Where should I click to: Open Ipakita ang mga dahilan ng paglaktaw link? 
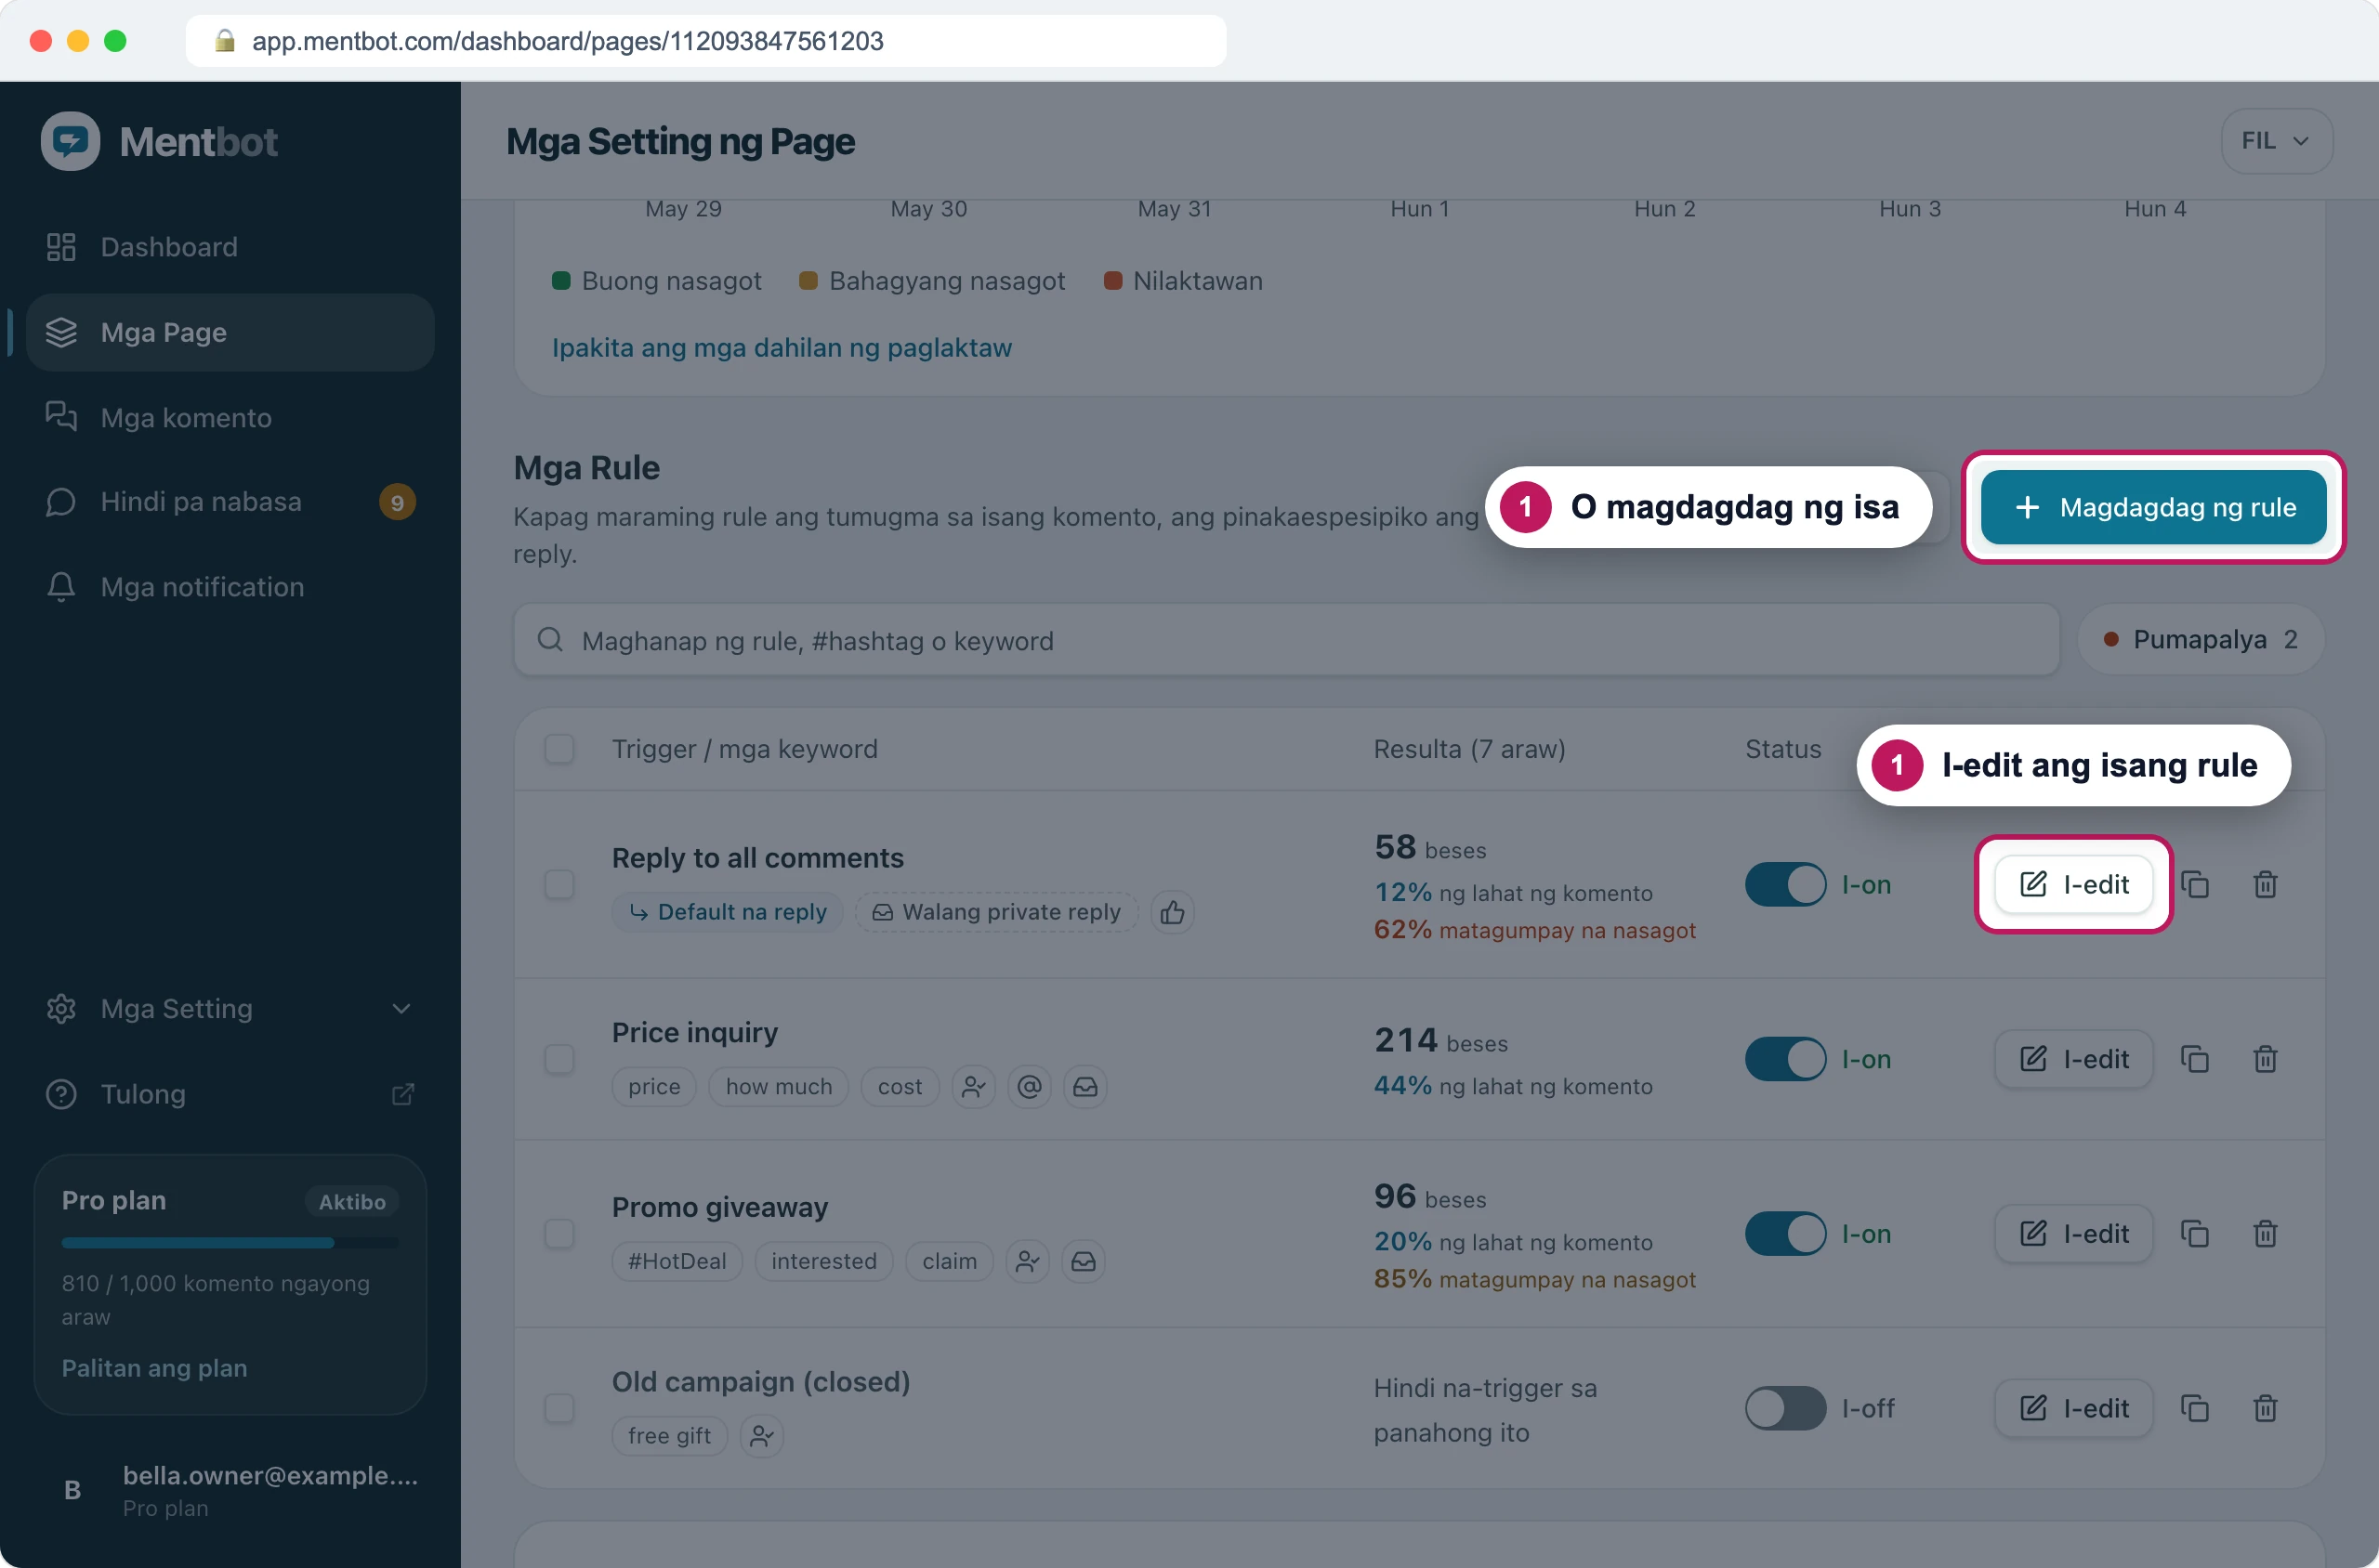pos(782,348)
